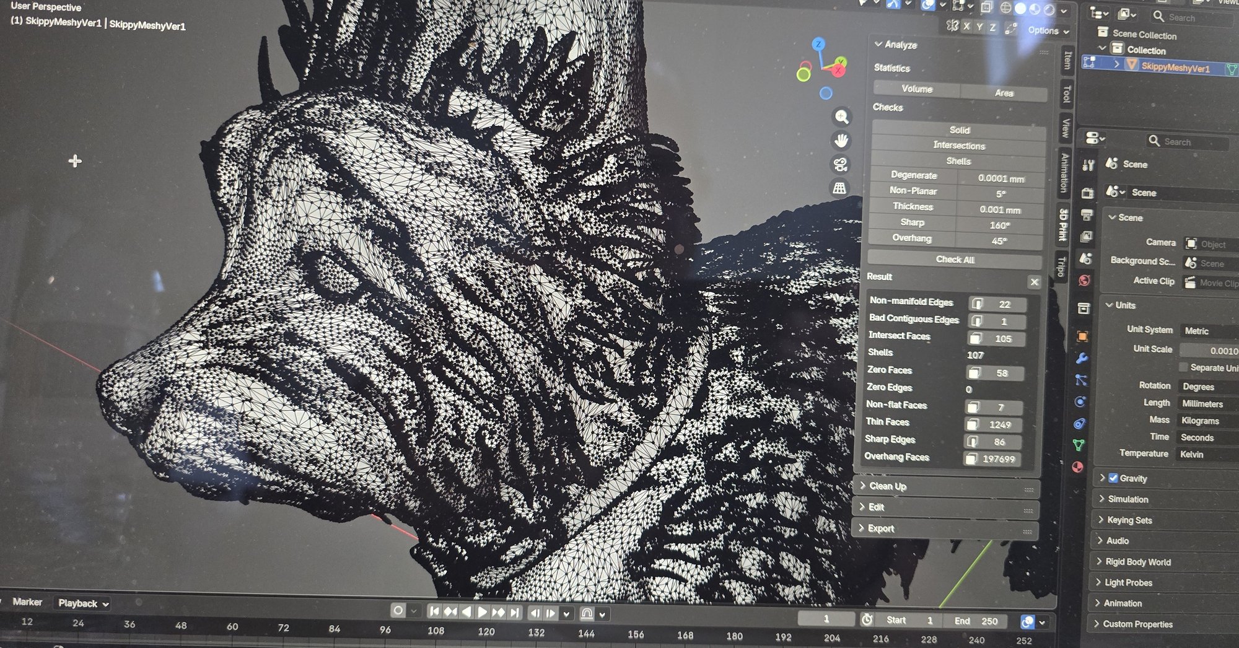Open the Output properties printer icon tab
This screenshot has height=648, width=1239.
pyautogui.click(x=1086, y=215)
